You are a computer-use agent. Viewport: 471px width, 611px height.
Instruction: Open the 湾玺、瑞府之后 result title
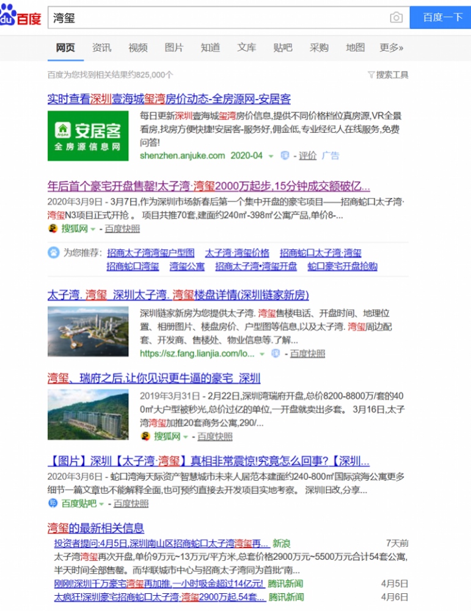click(x=154, y=378)
